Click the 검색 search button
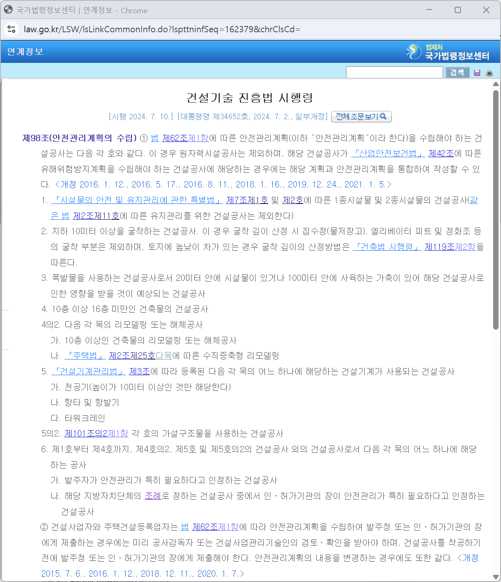The width and height of the screenshot is (501, 582). coord(457,72)
